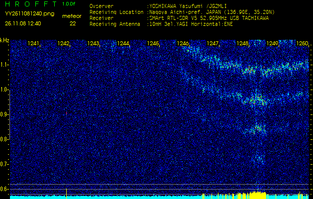Click the 0.9 kHz frequency tick
The image size is (313, 199).
(4, 114)
